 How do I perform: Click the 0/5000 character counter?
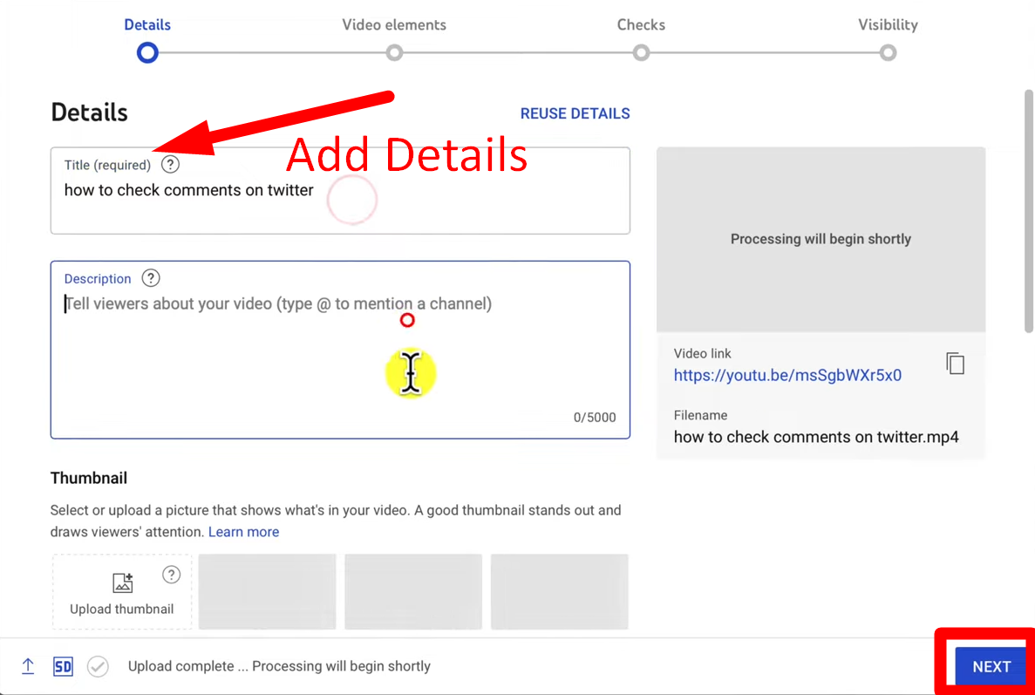594,417
